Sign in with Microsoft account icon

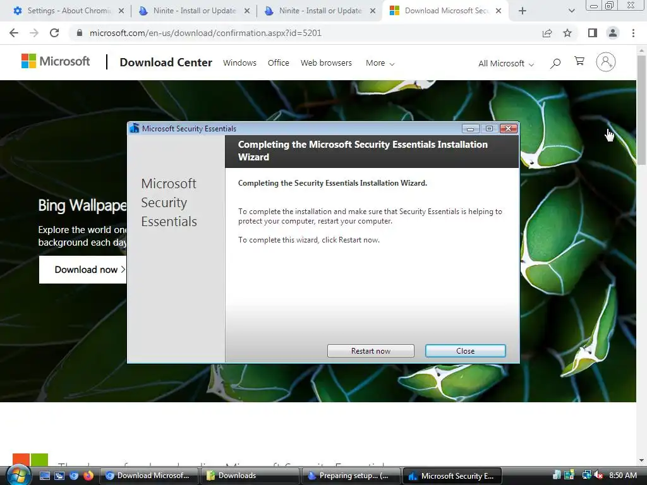[x=606, y=62]
